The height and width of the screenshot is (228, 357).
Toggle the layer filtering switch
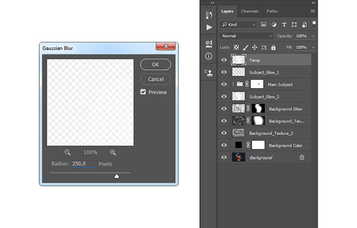point(314,24)
